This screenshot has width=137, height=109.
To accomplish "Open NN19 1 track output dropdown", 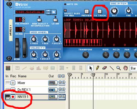I will [x=53, y=97].
